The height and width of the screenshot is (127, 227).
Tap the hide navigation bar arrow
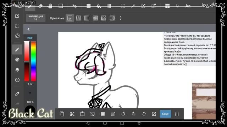click(139, 123)
